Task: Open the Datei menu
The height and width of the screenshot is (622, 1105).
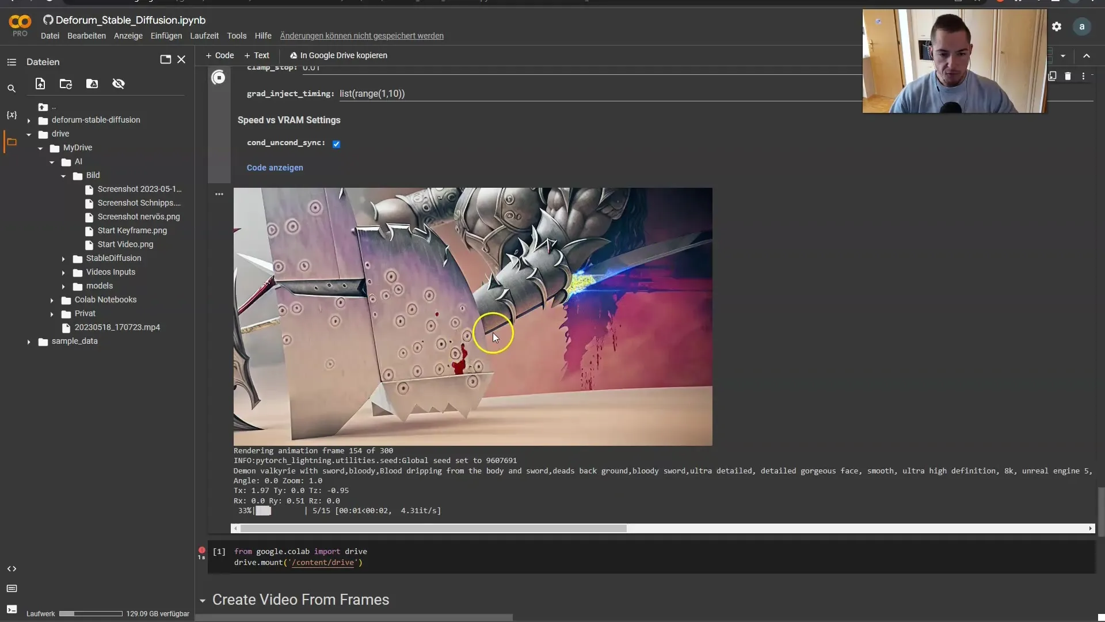Action: [50, 36]
